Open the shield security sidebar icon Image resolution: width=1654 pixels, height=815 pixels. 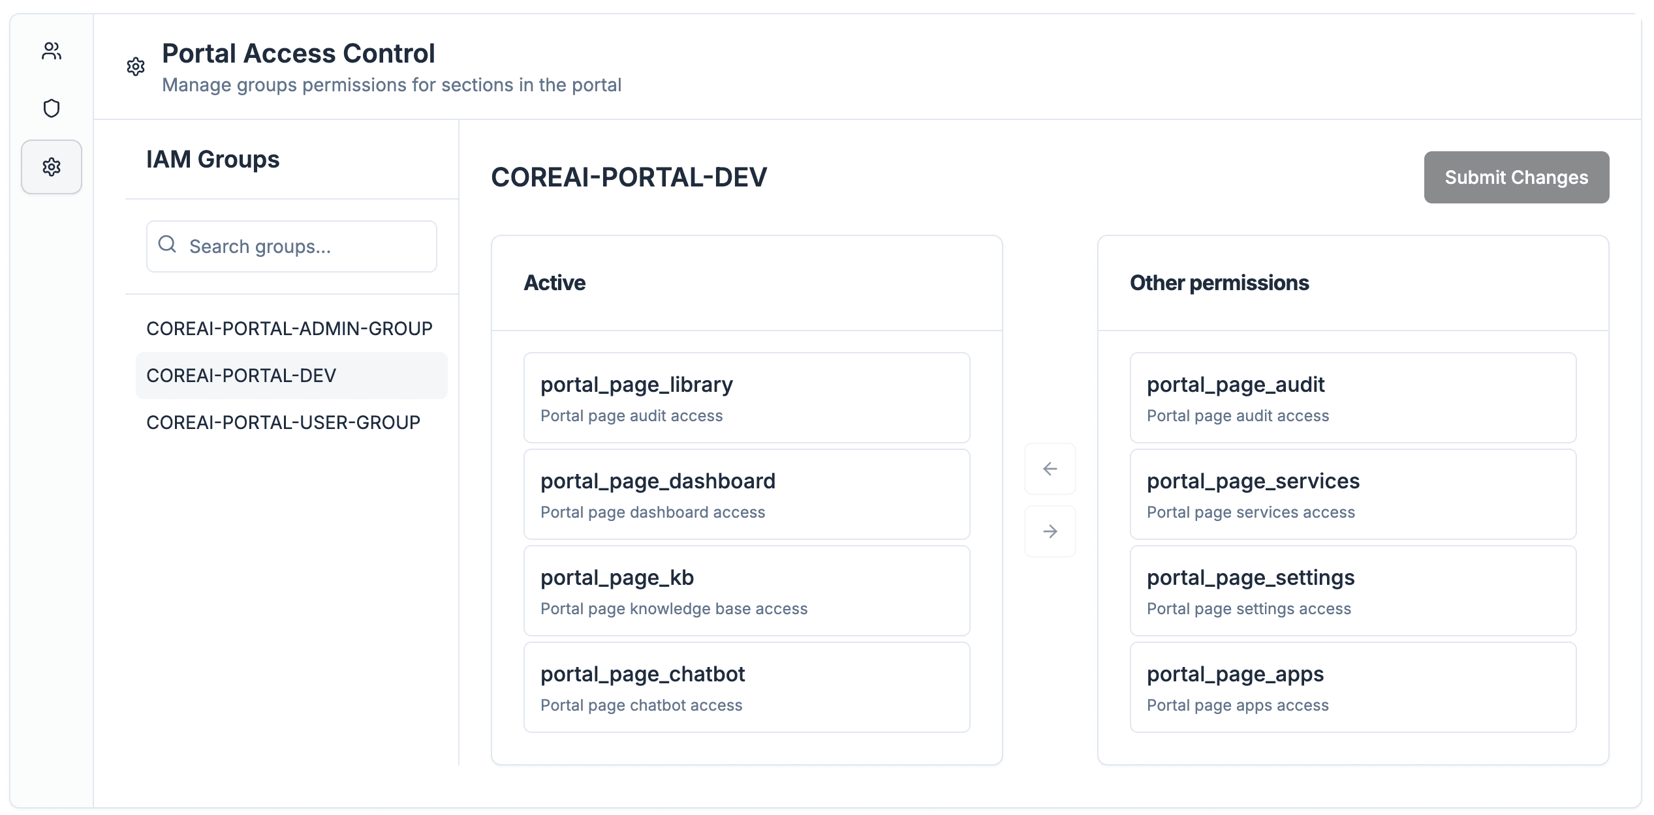coord(52,108)
